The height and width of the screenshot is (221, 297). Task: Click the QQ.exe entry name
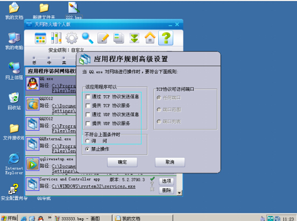pos(46,79)
